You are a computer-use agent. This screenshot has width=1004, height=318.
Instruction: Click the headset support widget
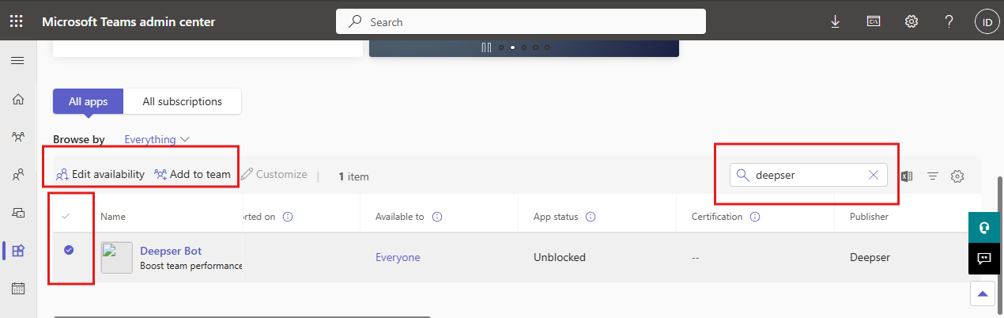coord(984,227)
